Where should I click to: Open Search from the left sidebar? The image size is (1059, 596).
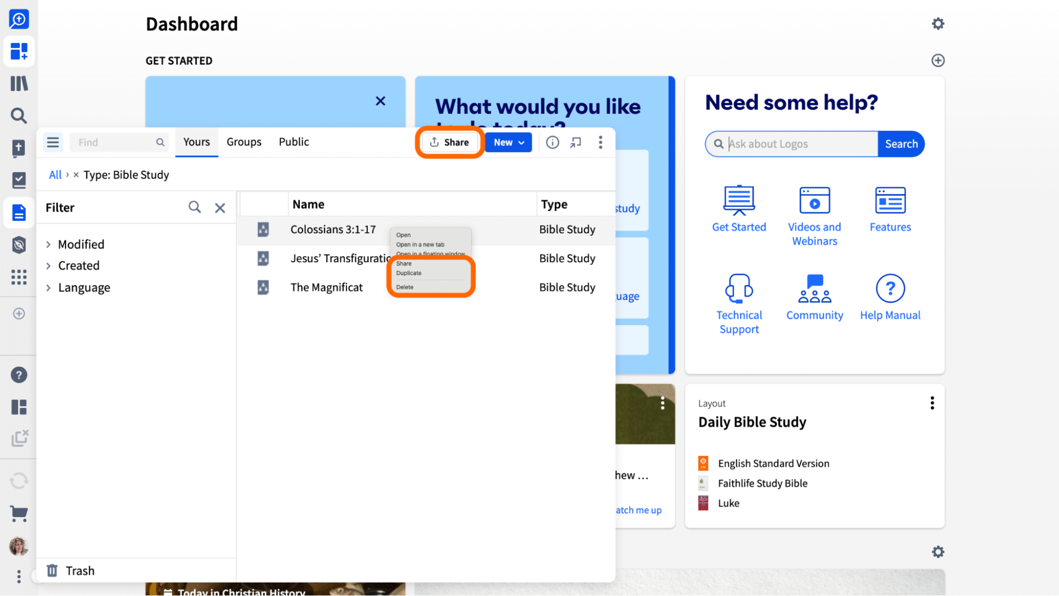19,115
